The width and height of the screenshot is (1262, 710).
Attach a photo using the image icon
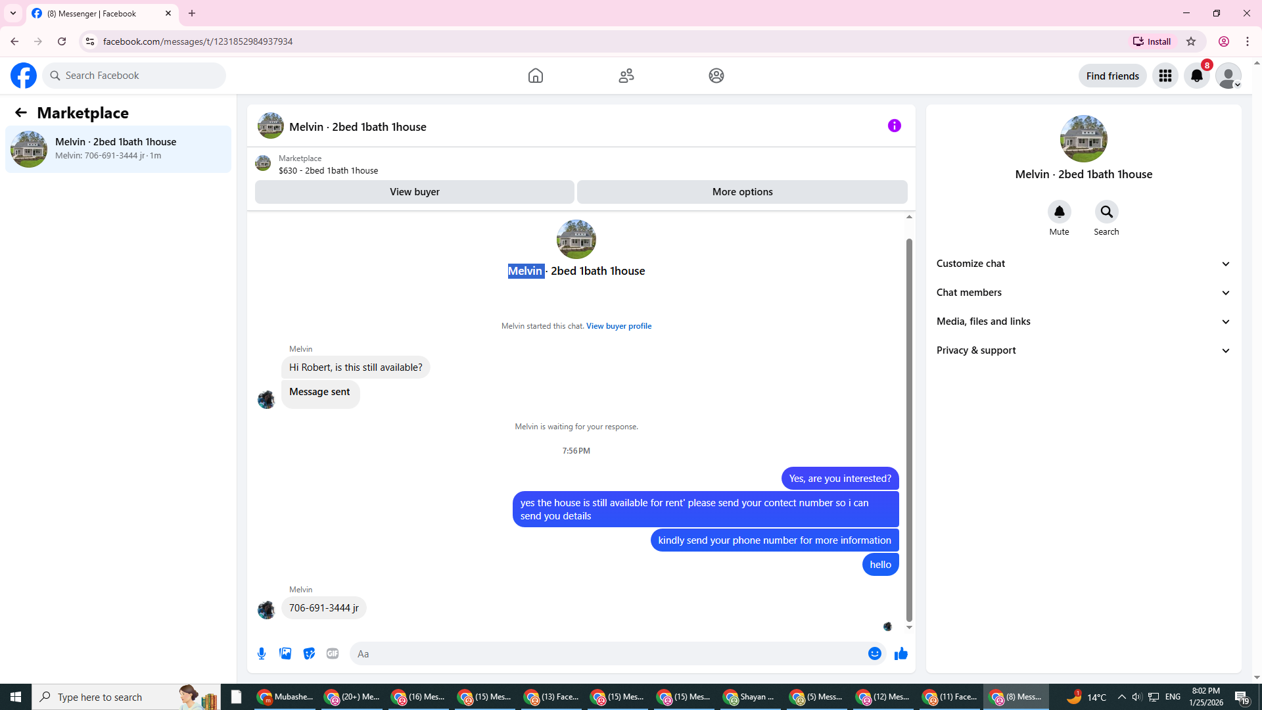click(285, 653)
